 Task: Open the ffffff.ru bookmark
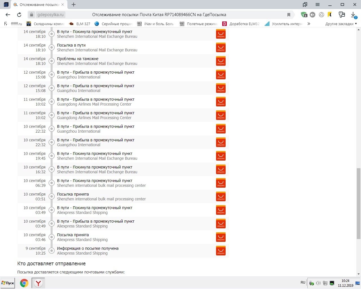tap(13, 24)
